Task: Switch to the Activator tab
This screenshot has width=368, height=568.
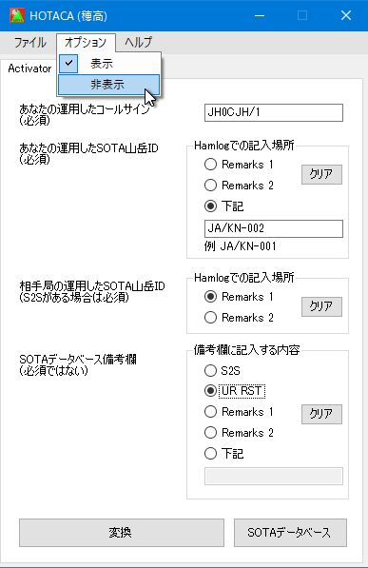Action: click(29, 69)
